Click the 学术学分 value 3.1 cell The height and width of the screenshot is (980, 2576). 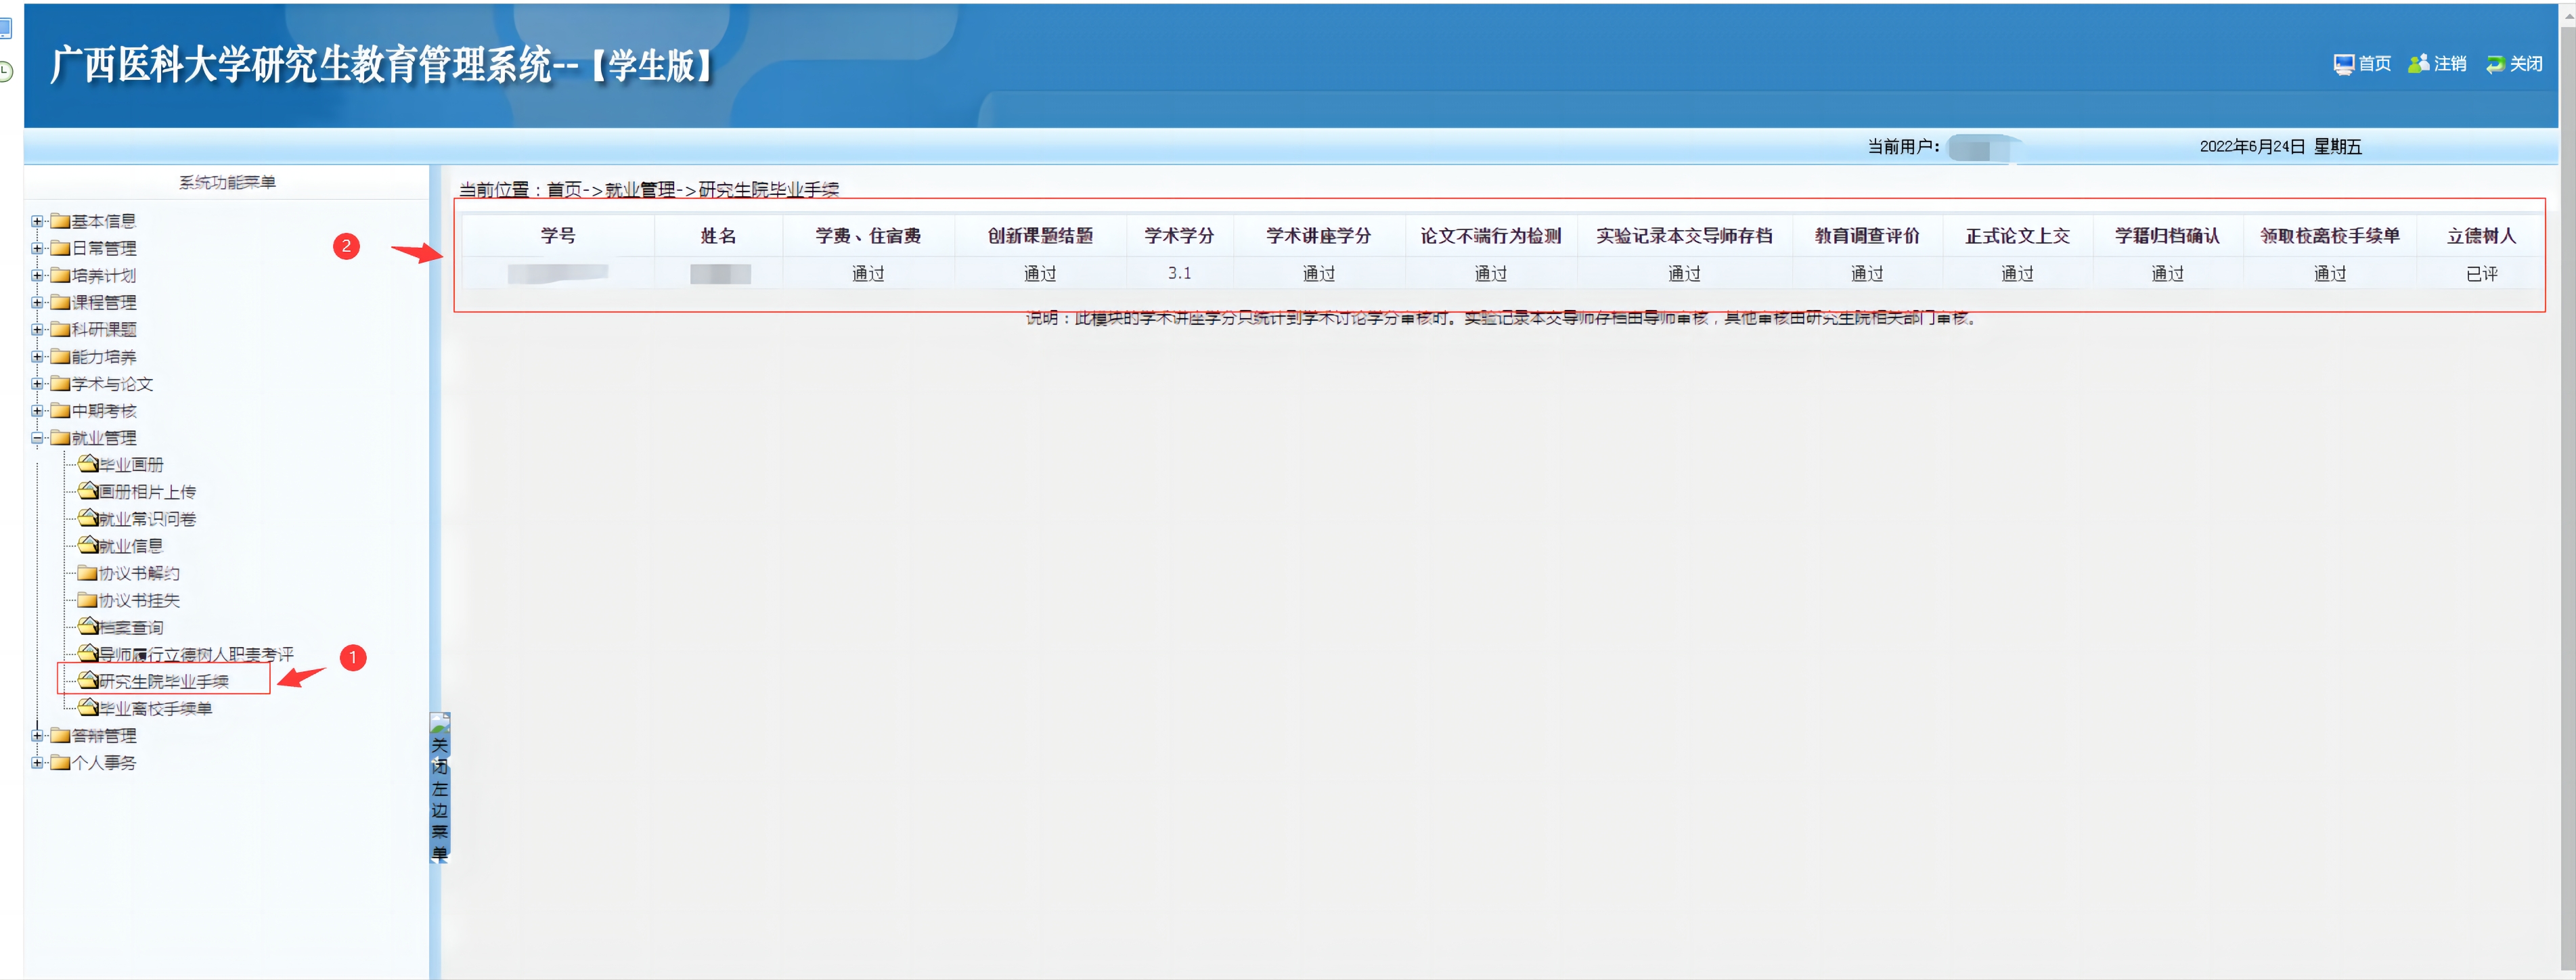coord(1179,273)
